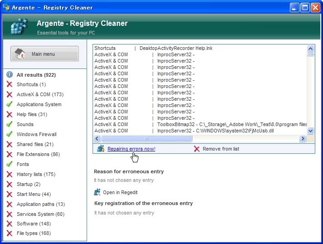Select DesktopActivityRecorder Help.lnk shortcut entry

pos(200,48)
